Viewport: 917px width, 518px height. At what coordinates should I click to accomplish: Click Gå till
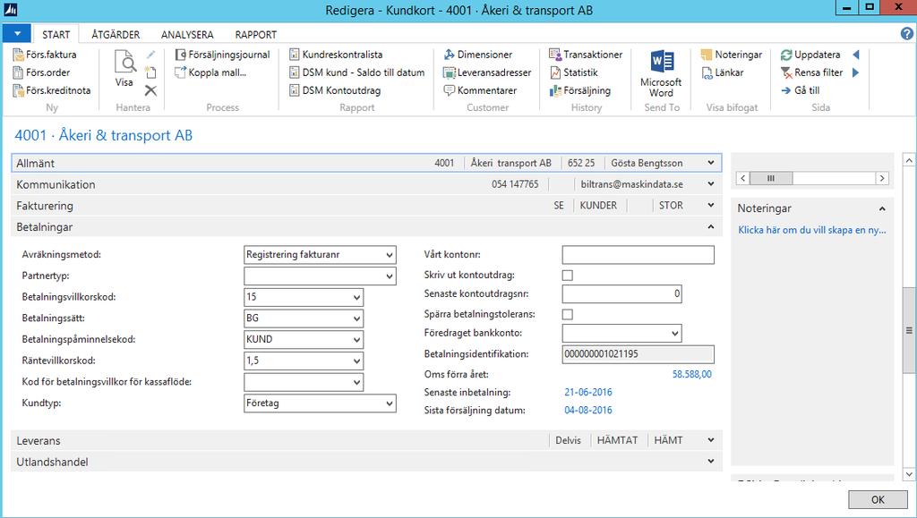[800, 90]
